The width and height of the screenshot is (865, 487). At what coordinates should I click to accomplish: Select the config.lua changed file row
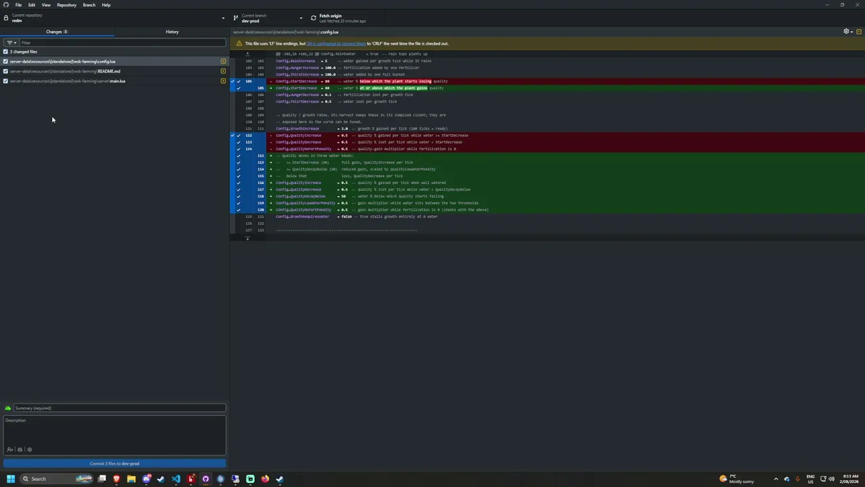click(114, 62)
